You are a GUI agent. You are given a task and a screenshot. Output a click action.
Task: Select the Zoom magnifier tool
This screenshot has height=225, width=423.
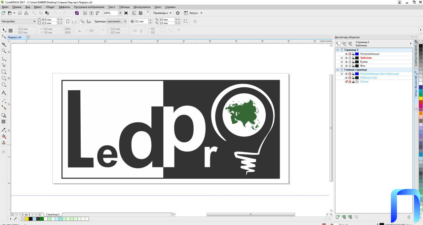coord(4,51)
